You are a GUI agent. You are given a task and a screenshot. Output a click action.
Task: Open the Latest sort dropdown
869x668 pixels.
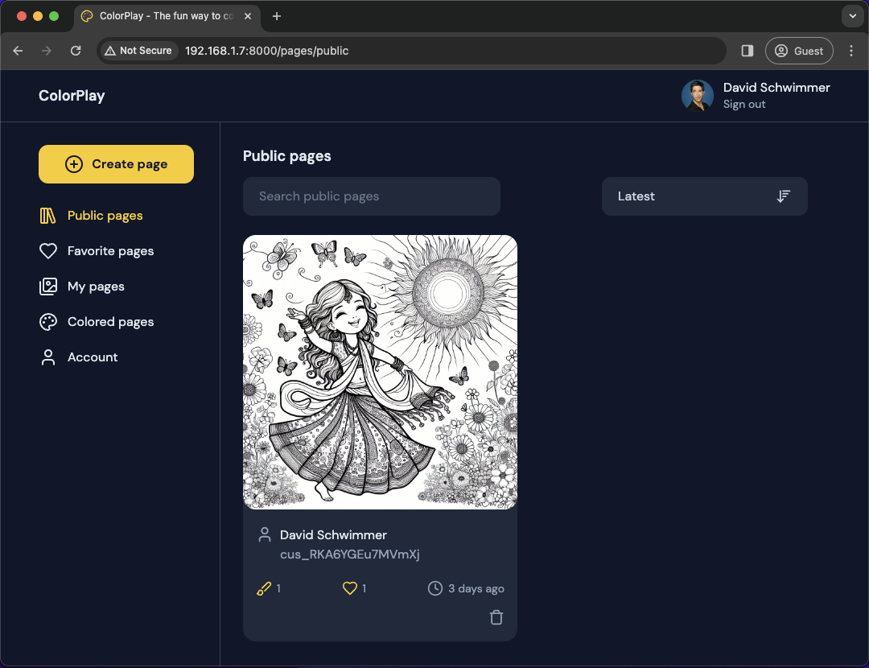[704, 196]
